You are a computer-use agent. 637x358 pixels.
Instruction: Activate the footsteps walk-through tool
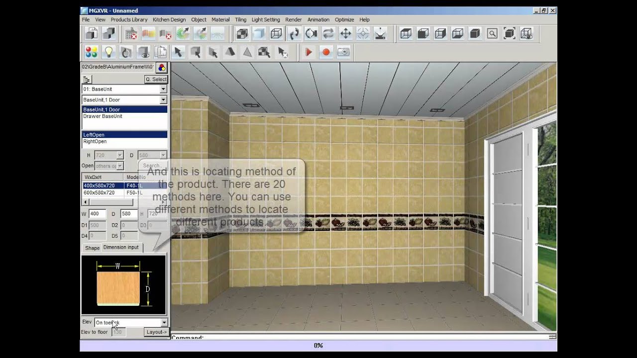pos(294,34)
